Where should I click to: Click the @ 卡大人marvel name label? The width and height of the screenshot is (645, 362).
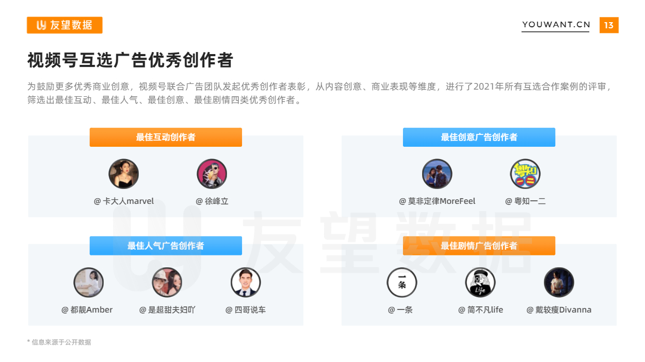pyautogui.click(x=124, y=201)
